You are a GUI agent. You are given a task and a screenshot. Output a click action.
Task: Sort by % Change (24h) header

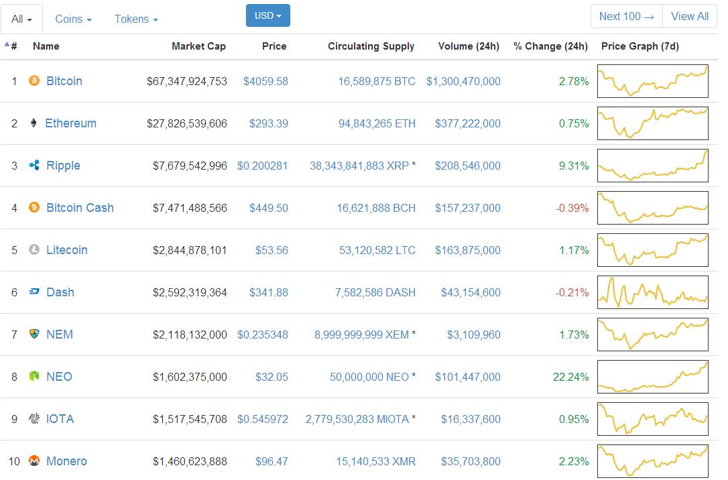click(x=550, y=46)
